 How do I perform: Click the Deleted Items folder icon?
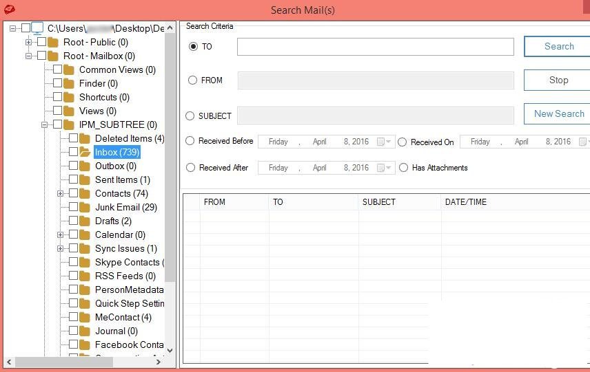click(85, 138)
